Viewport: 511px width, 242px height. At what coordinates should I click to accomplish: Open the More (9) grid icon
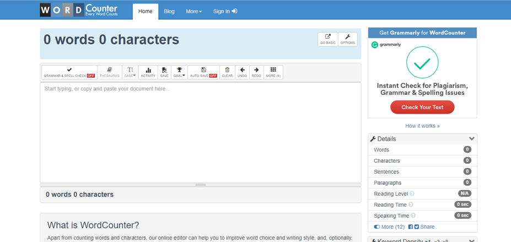273,72
